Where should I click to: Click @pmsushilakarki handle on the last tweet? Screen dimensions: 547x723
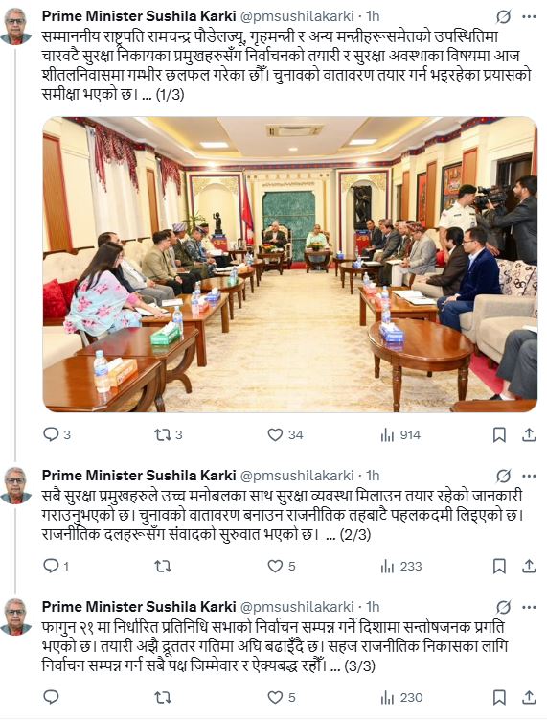297,607
